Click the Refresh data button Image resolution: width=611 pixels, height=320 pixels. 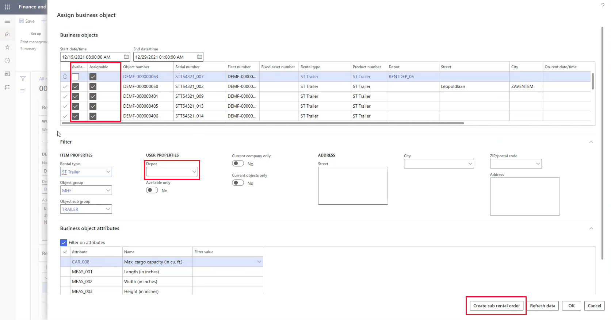542,306
